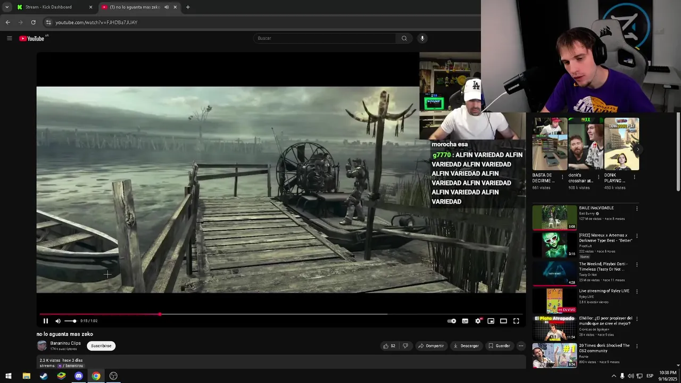Seek on the red video progress bar
This screenshot has width=681, height=383.
tap(281, 314)
